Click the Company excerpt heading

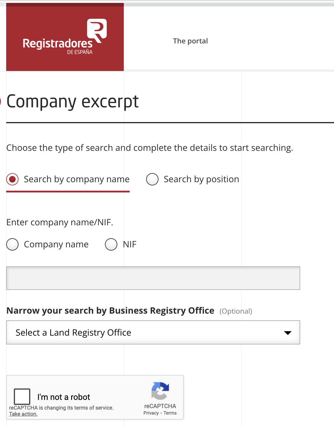pyautogui.click(x=73, y=102)
